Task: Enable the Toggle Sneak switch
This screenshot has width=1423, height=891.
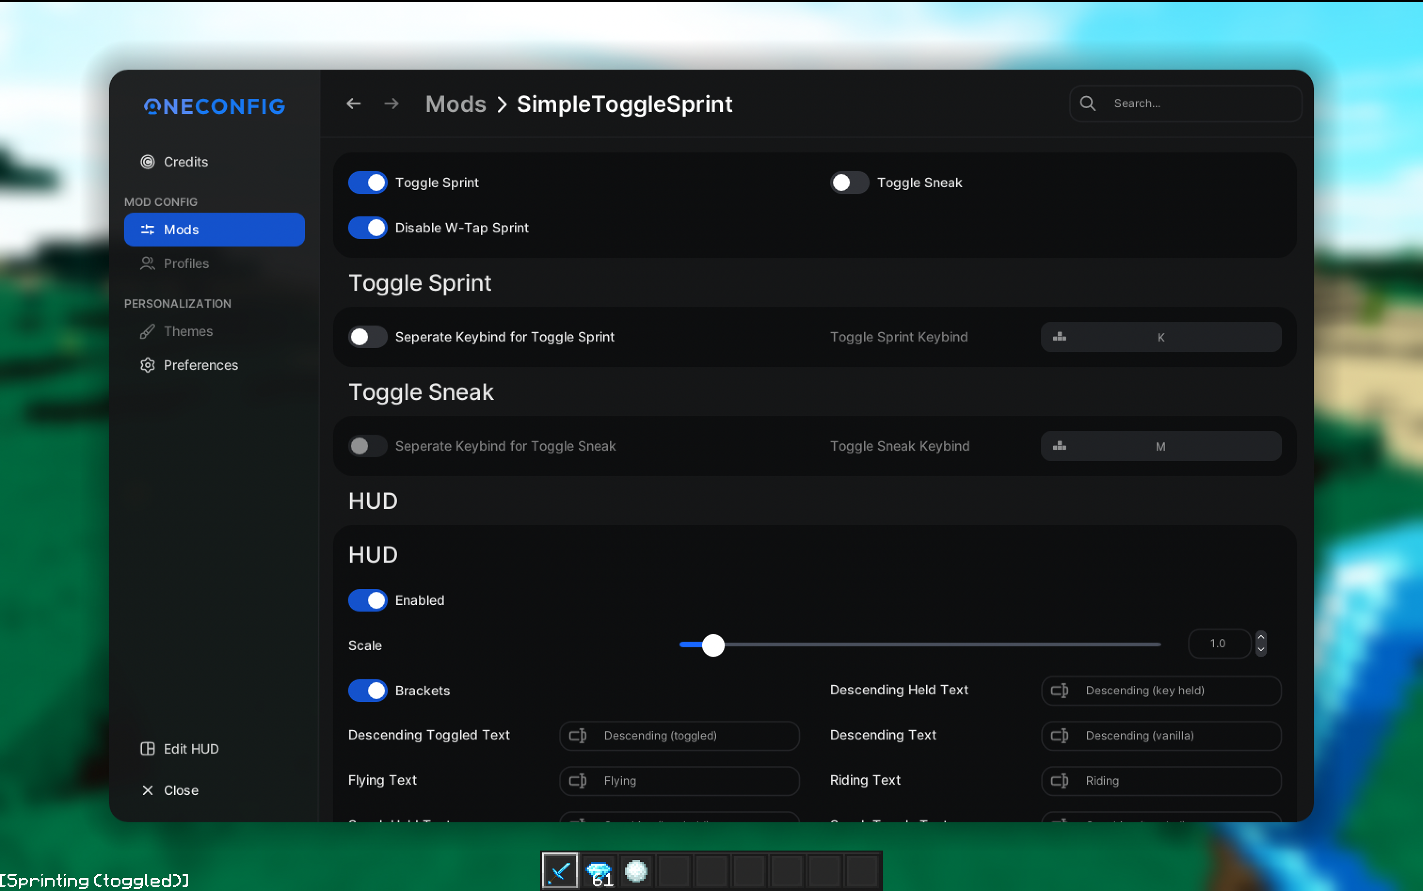Action: pos(849,183)
